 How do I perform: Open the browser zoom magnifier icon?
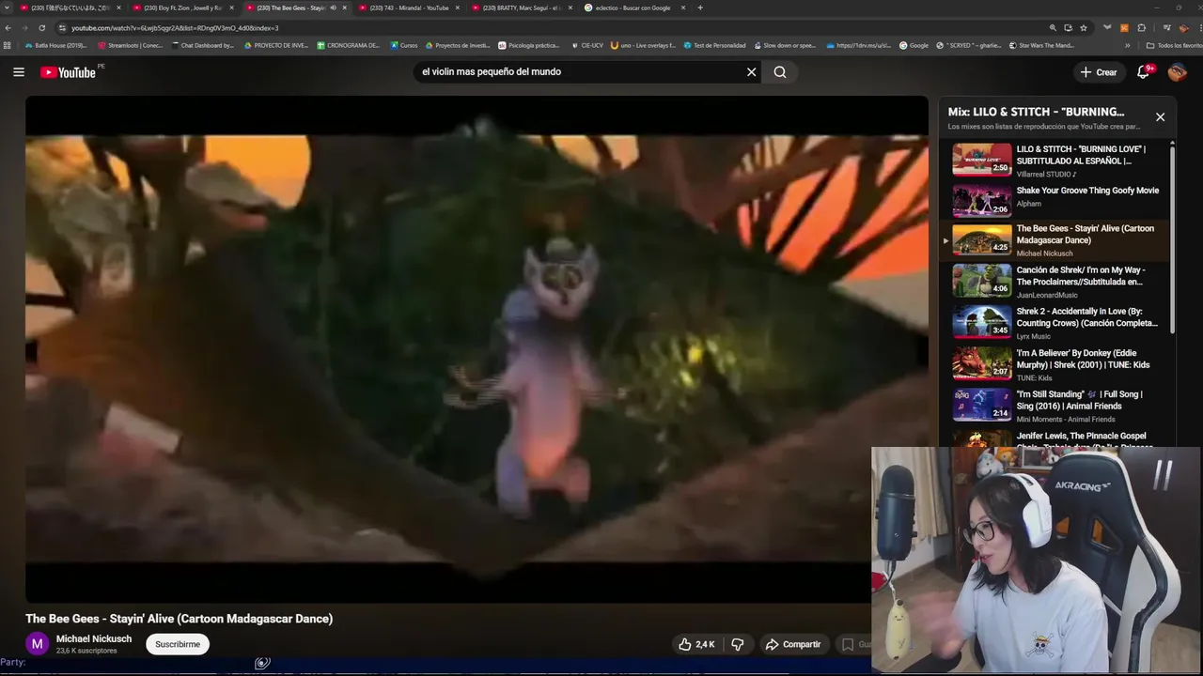click(1054, 28)
